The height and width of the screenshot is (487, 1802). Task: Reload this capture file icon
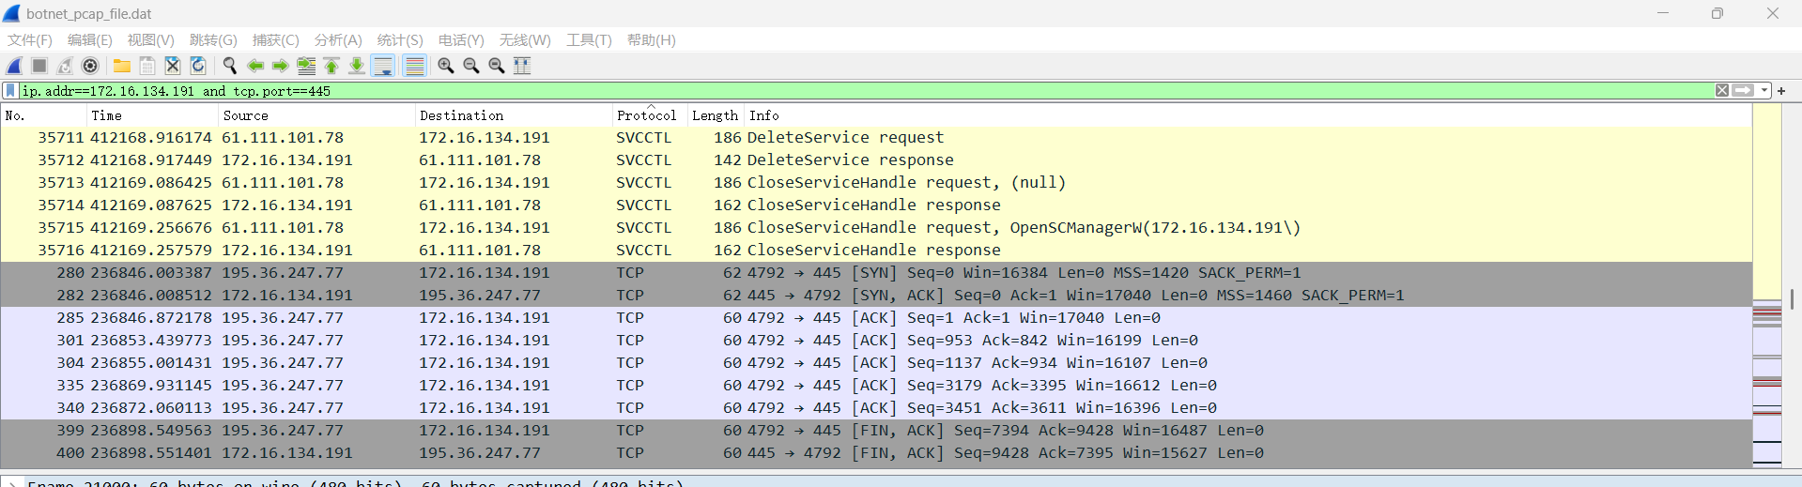pos(198,66)
